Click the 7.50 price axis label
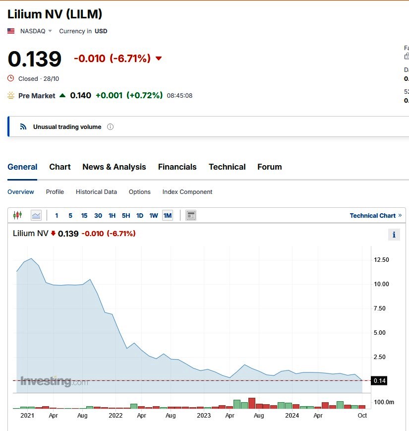The image size is (409, 431). [x=380, y=308]
